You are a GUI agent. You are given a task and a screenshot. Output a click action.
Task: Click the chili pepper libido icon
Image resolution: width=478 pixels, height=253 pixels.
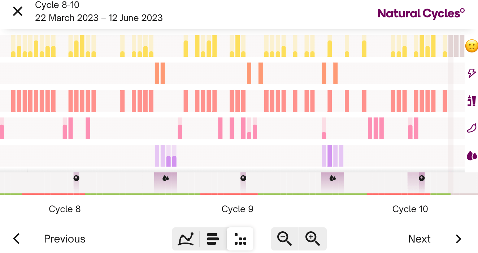pyautogui.click(x=472, y=128)
